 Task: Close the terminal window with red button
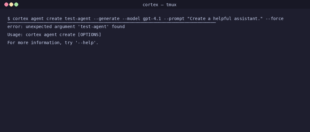coord(6,5)
